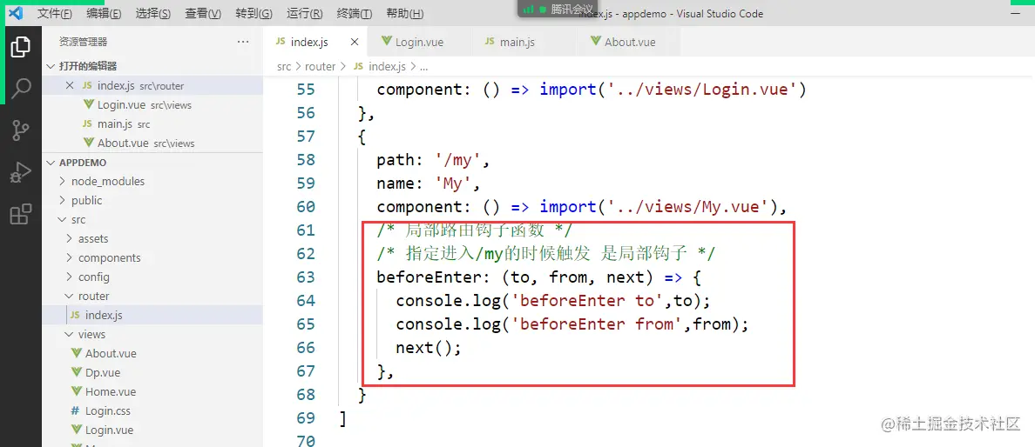Click the breadcrumb ellipsis symbol segment

click(424, 67)
